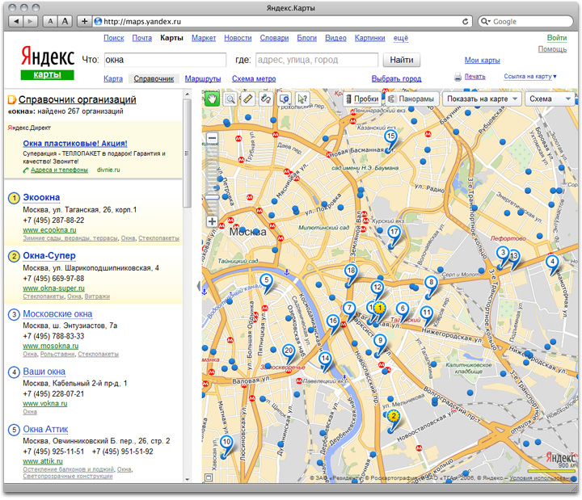
Task: Click map marker number 15
Action: click(x=390, y=137)
